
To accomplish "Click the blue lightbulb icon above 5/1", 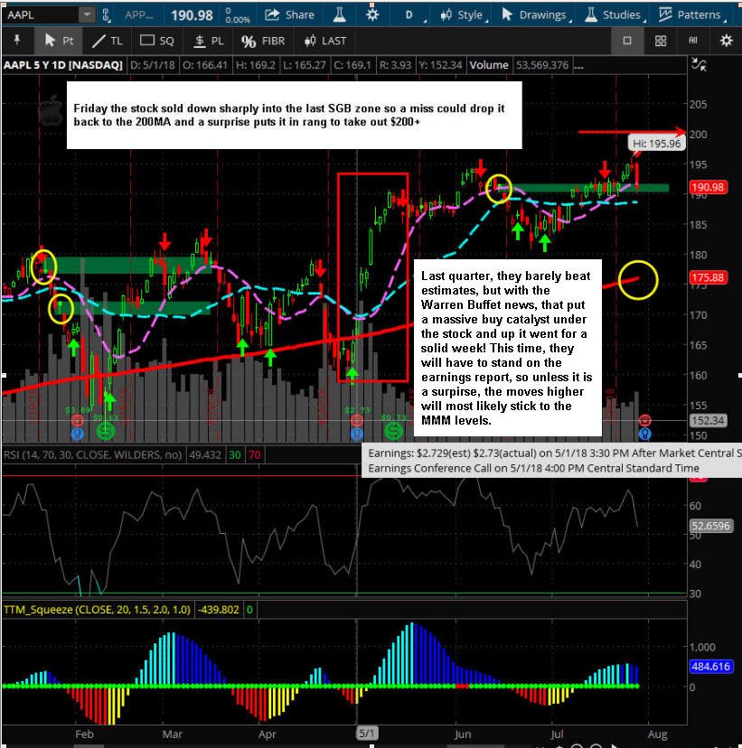I will 357,434.
